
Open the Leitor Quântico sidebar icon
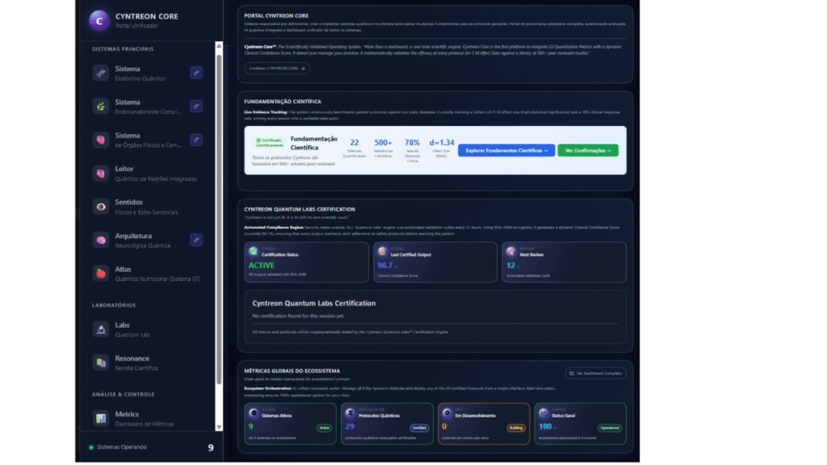pyautogui.click(x=100, y=174)
